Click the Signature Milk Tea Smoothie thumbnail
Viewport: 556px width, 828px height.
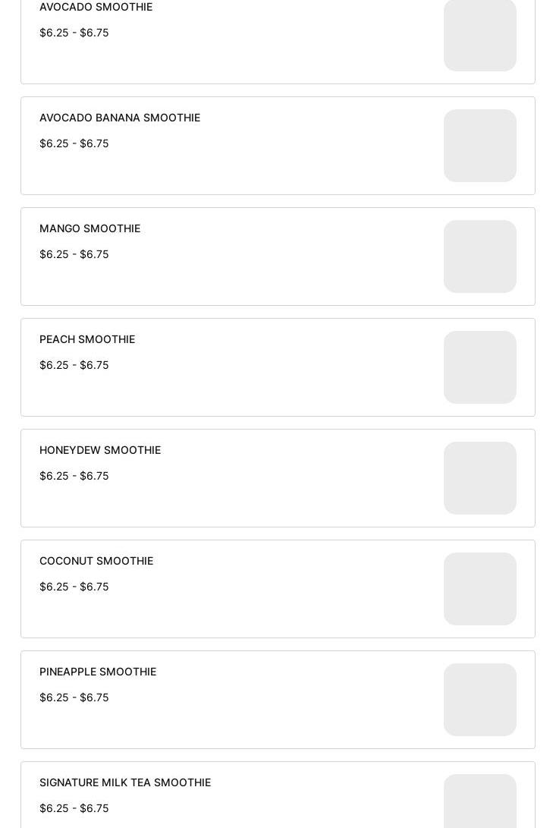[479, 801]
